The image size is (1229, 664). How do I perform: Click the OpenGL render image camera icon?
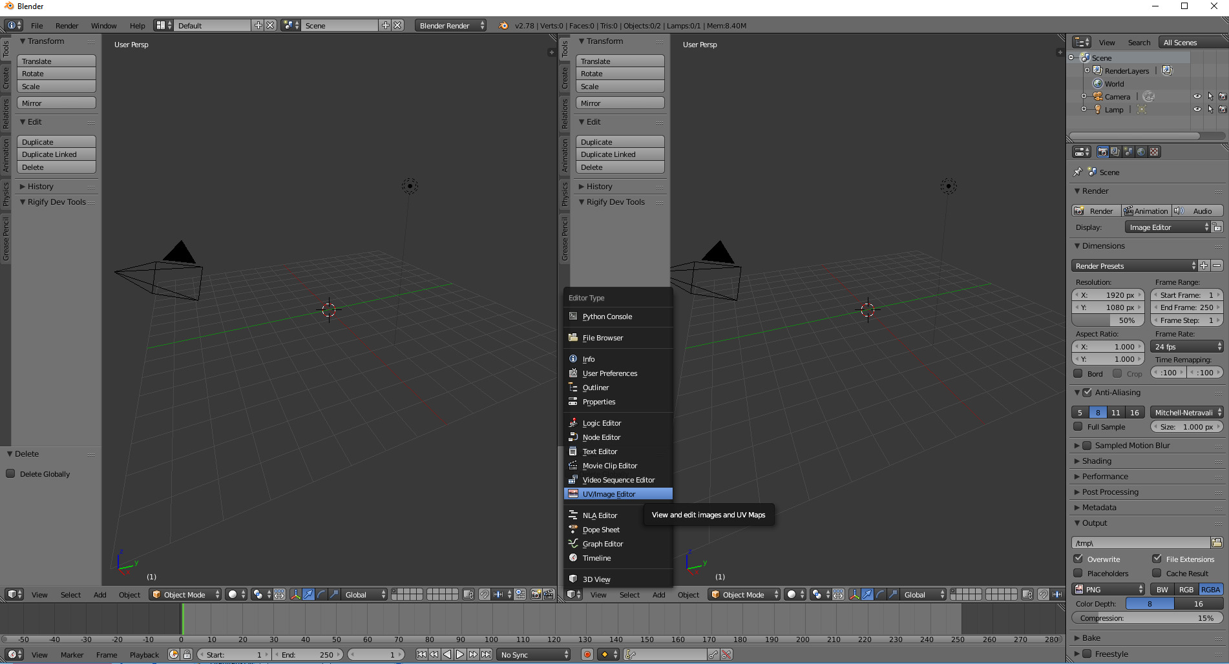point(536,594)
